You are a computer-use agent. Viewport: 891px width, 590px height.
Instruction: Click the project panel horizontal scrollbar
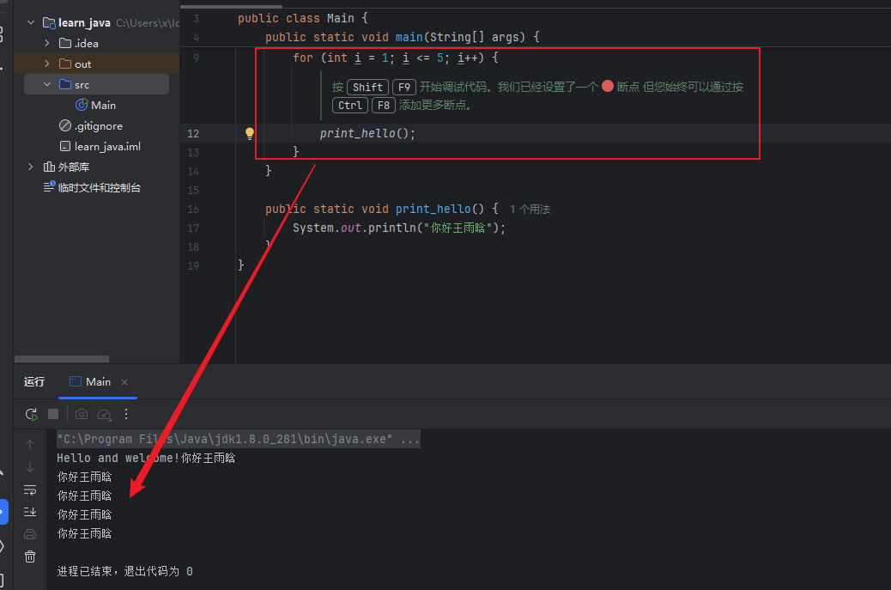click(x=61, y=359)
